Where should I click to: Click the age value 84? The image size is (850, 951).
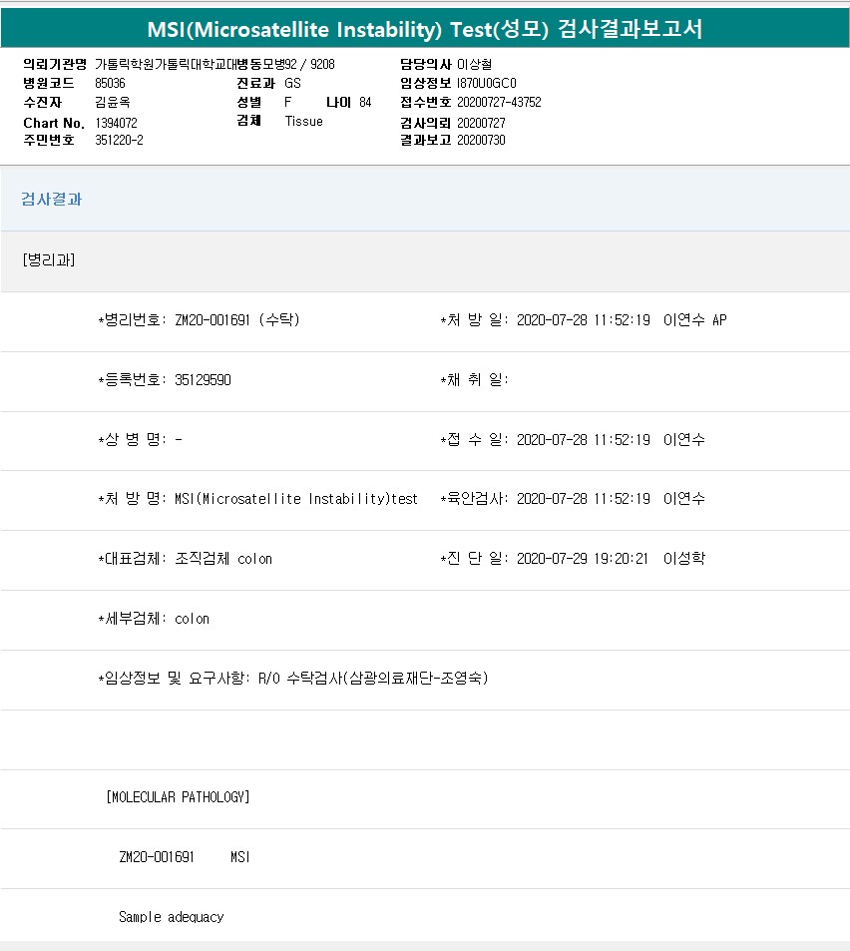365,102
